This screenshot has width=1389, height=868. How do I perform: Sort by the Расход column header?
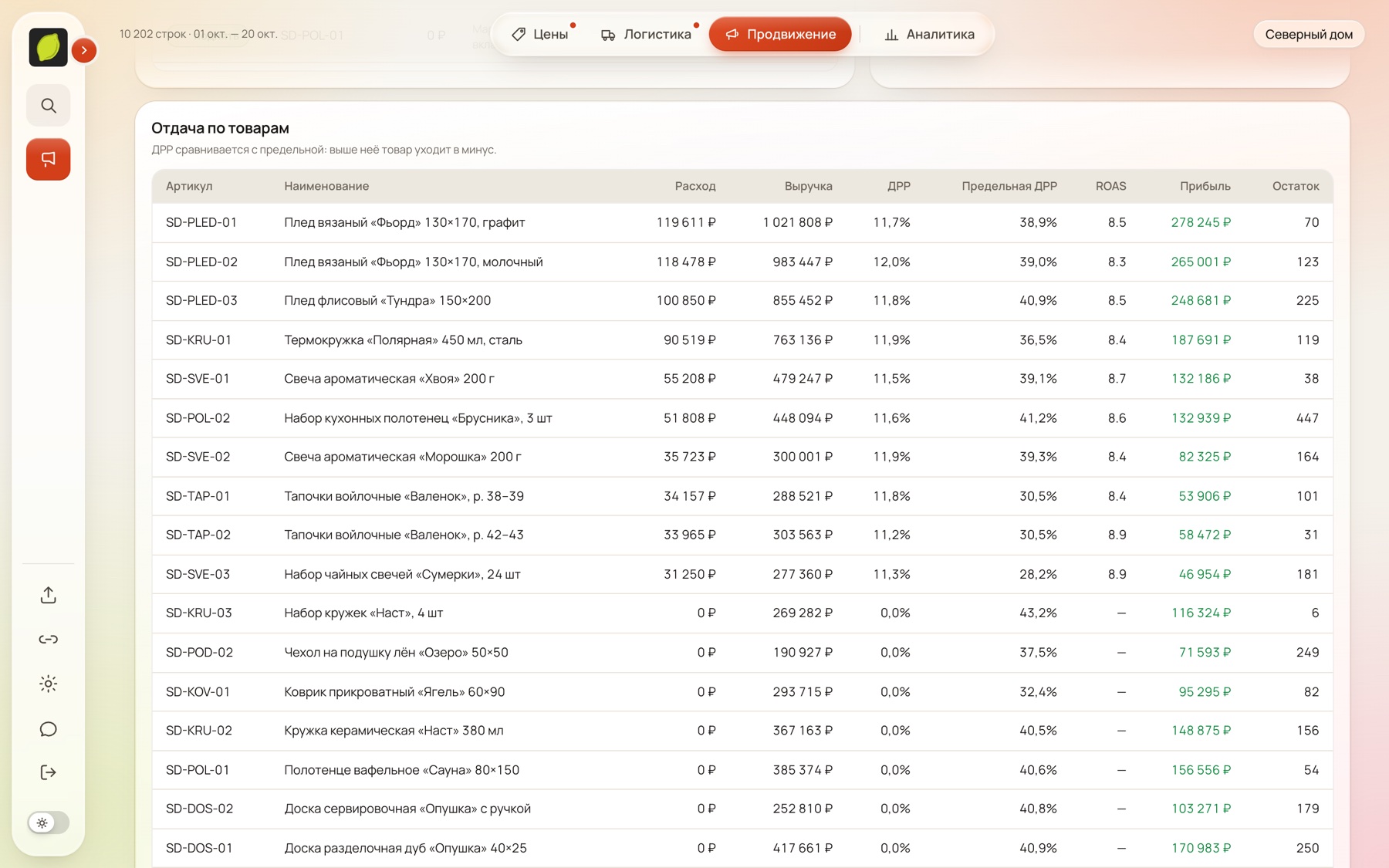click(x=695, y=186)
